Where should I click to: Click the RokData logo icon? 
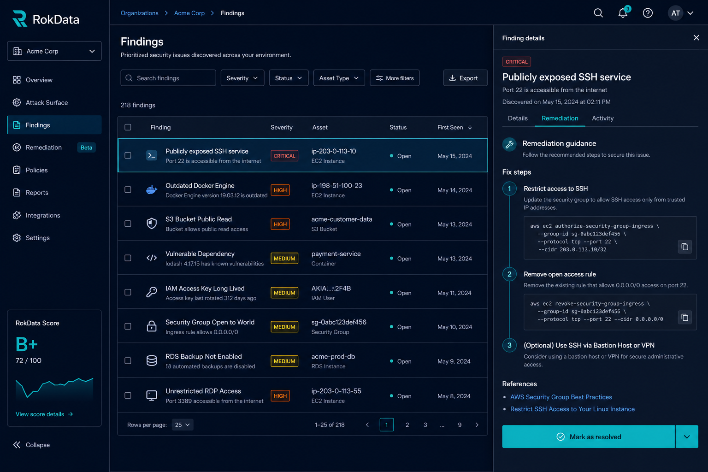pos(20,19)
